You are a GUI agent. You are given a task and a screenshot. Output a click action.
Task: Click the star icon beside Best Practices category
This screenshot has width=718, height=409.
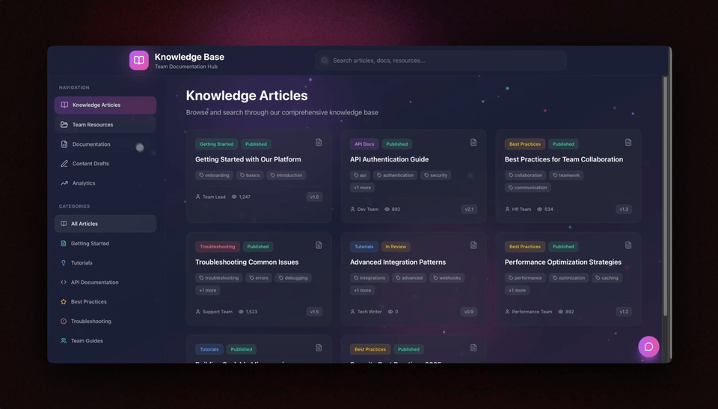(x=64, y=302)
